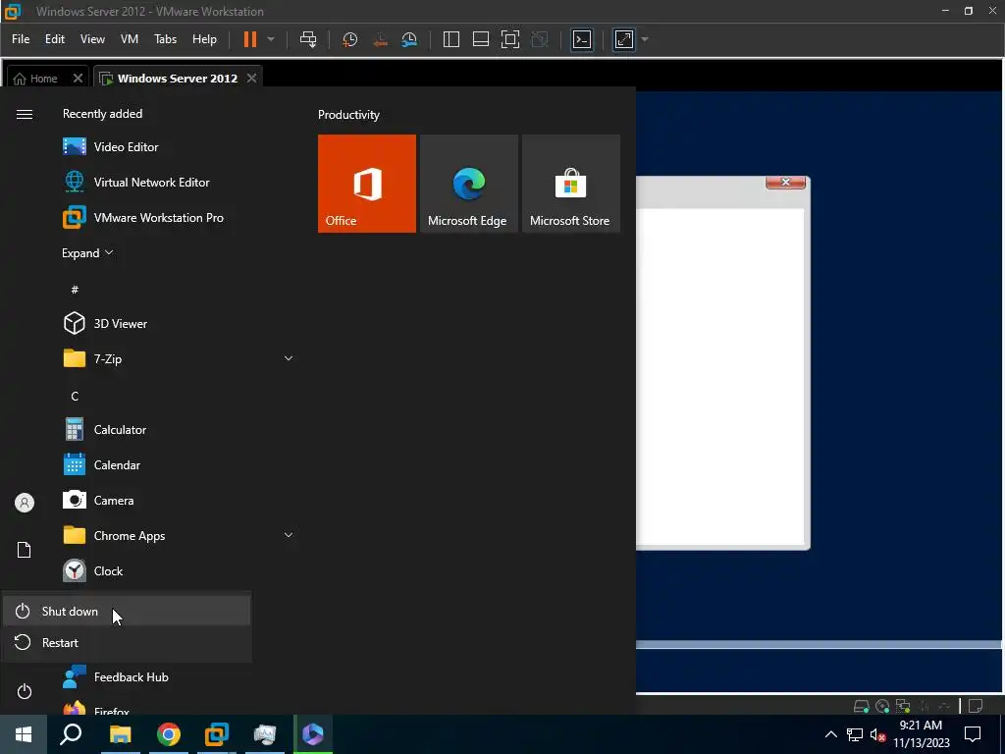The image size is (1005, 754).
Task: Click the C letter group header
Action: coord(75,397)
